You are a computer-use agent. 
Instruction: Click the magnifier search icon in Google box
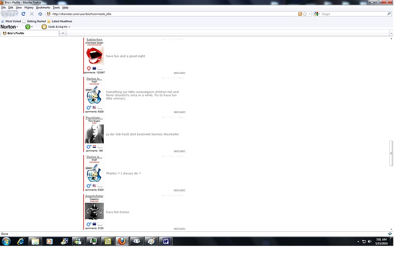[x=389, y=14]
